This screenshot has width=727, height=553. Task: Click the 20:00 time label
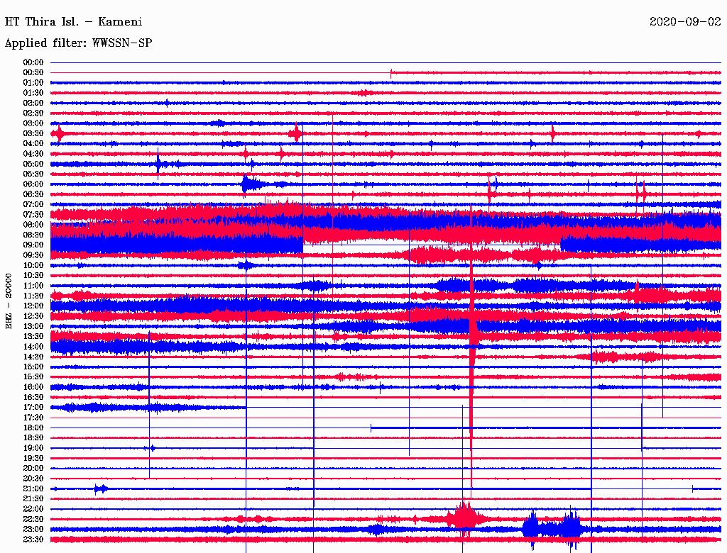tap(33, 469)
